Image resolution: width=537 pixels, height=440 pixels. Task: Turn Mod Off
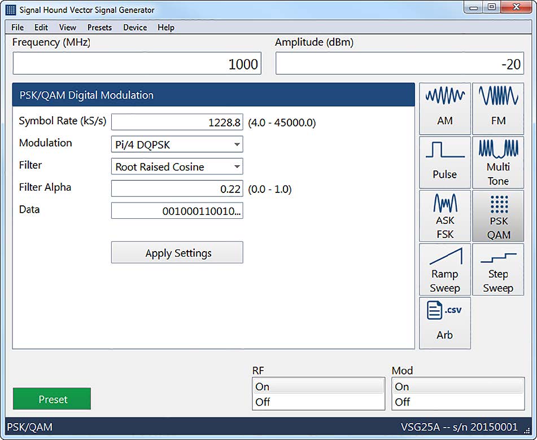[458, 402]
